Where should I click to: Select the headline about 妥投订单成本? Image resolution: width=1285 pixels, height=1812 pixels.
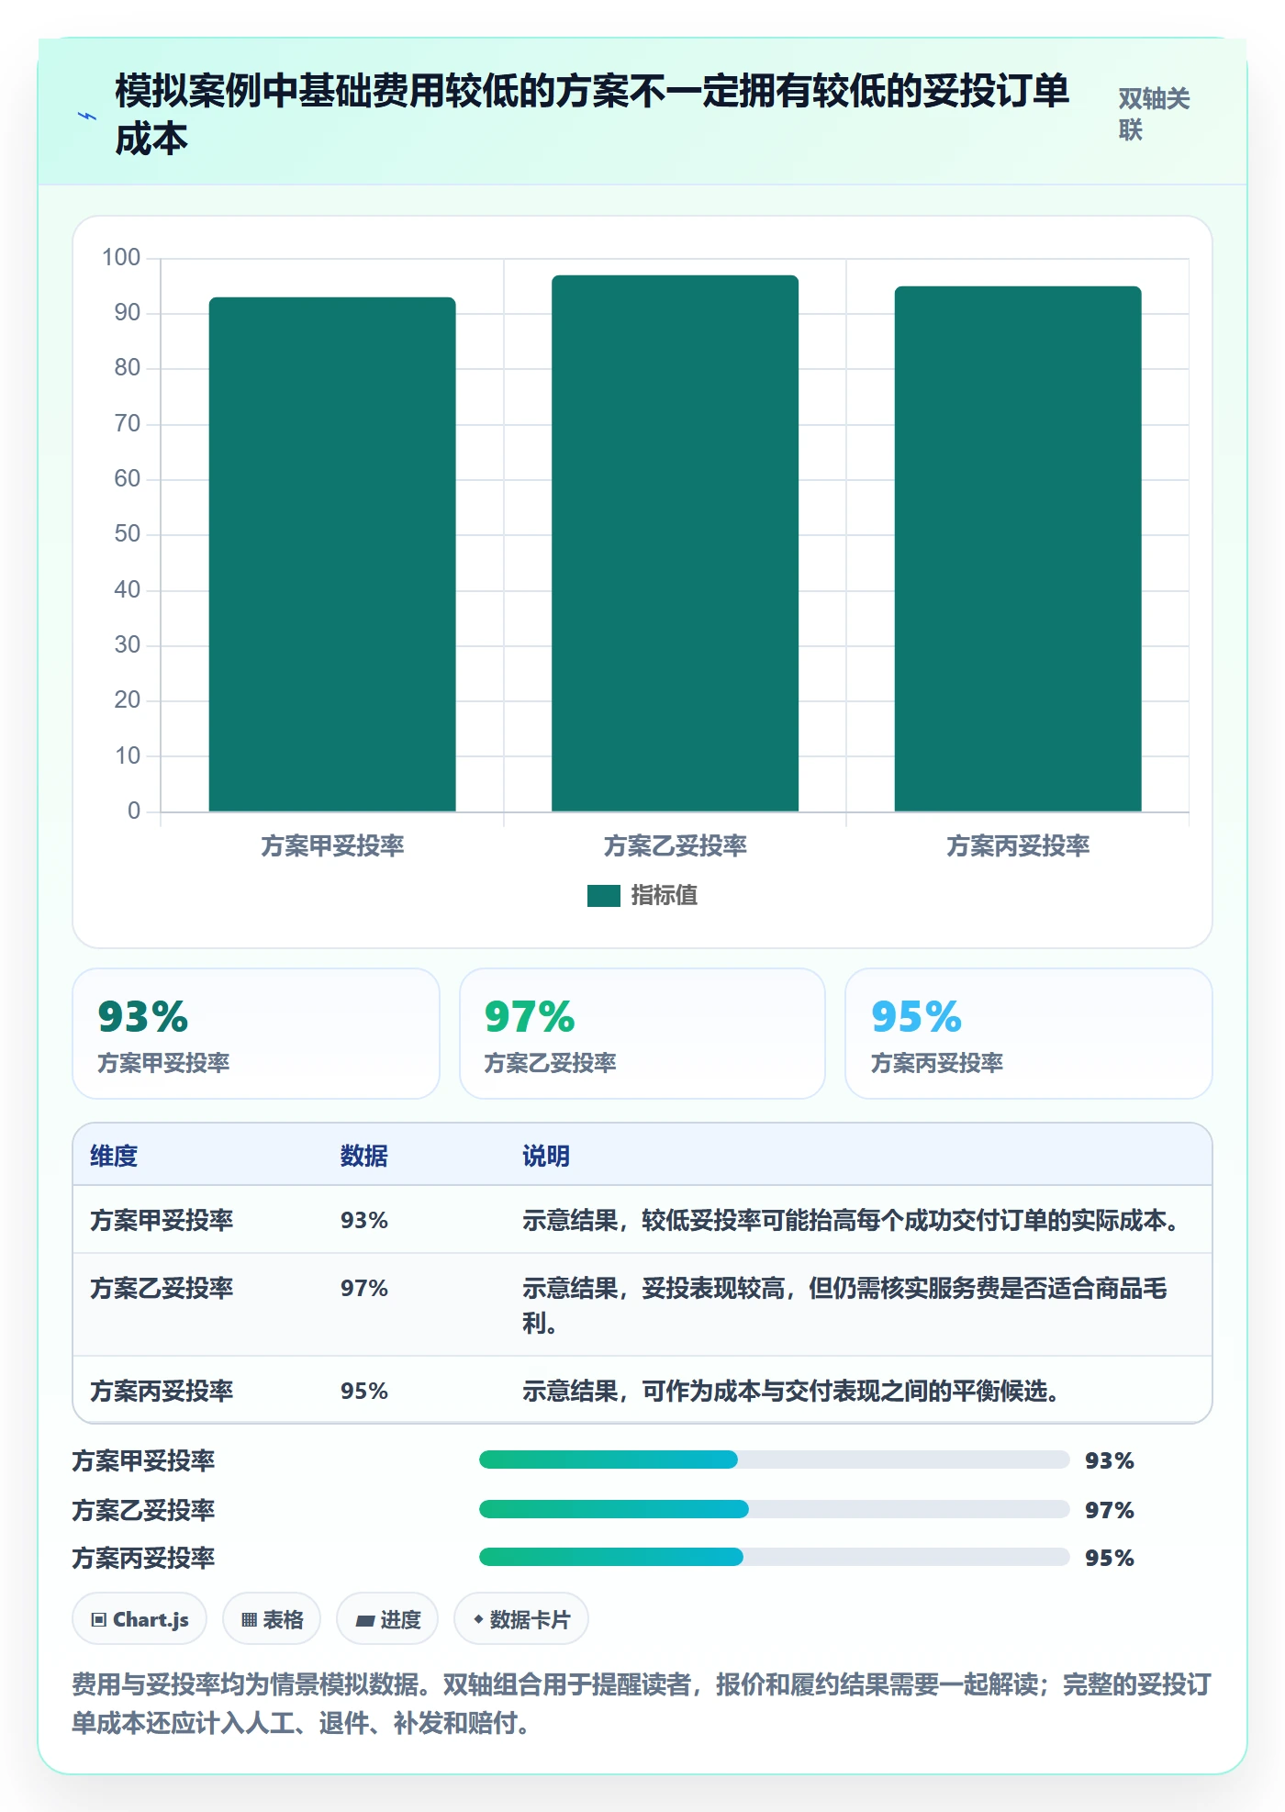click(x=592, y=115)
